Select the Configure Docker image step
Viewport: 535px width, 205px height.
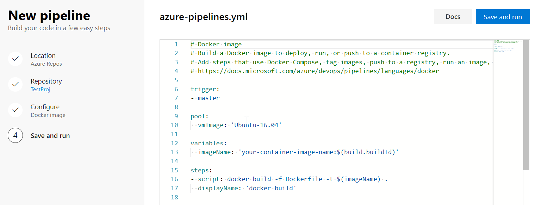click(x=48, y=111)
